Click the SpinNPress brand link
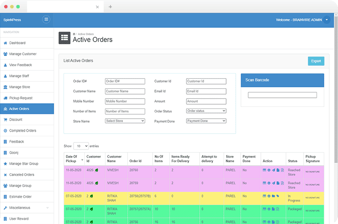Screen dimensions: 338x224 12,20
